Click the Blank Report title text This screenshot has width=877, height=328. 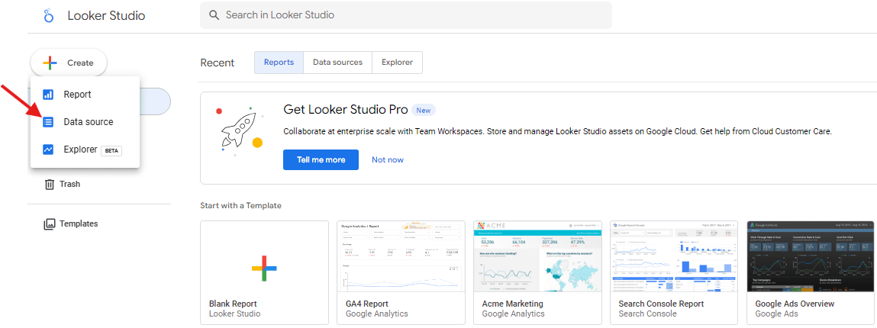(x=234, y=304)
